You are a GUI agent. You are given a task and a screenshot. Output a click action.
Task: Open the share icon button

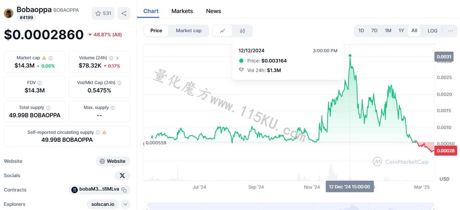pyautogui.click(x=124, y=13)
